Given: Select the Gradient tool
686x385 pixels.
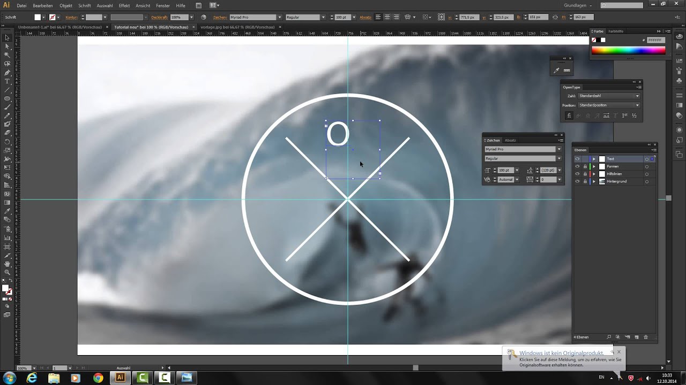Looking at the screenshot, I should pyautogui.click(x=7, y=202).
